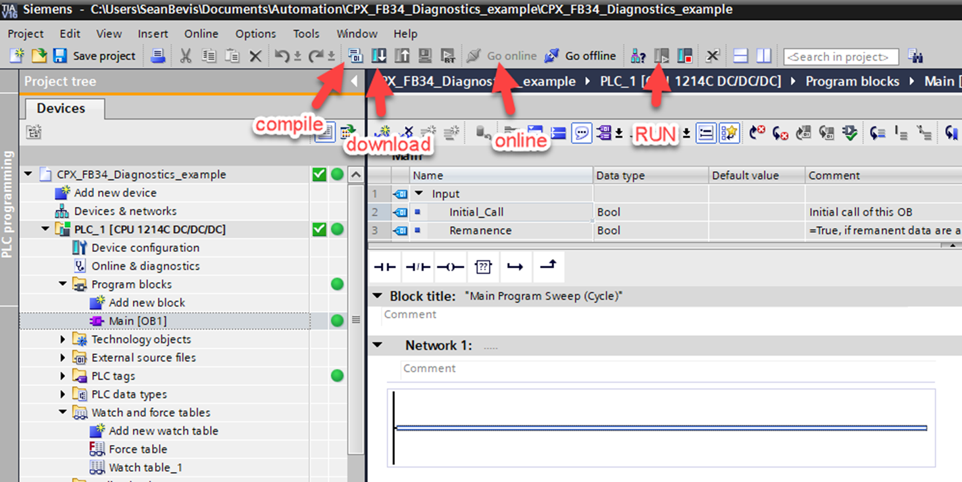
Task: Insert normally open contact instruction
Action: coord(385,266)
